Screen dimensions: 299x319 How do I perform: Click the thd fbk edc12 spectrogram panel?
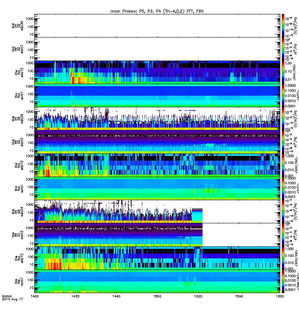pos(157,165)
